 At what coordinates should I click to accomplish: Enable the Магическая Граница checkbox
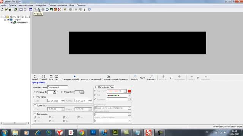tap(96, 87)
